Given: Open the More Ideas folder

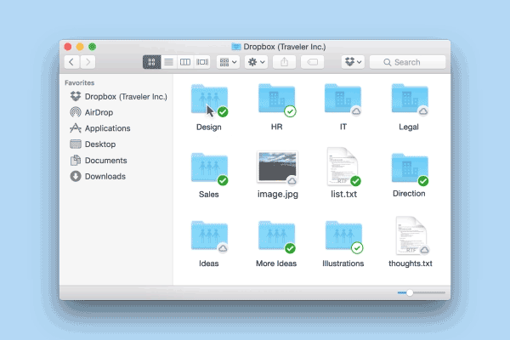Looking at the screenshot, I should [x=276, y=236].
